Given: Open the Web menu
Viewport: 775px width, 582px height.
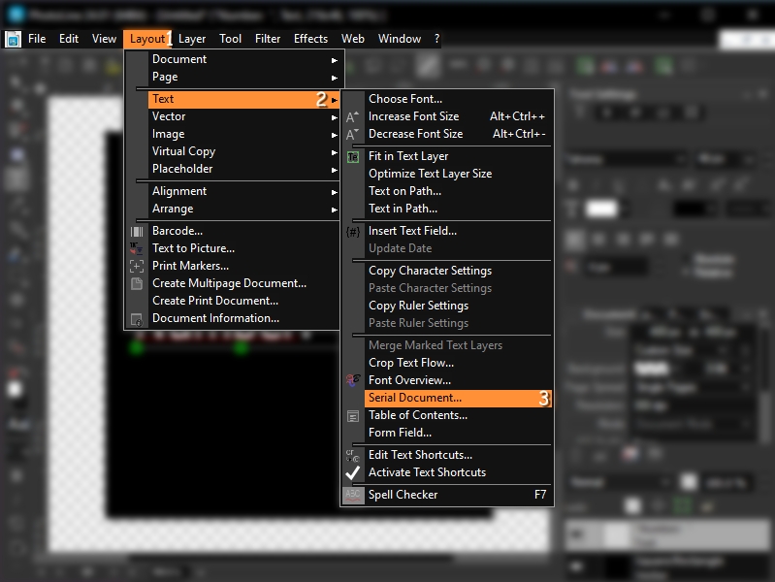Looking at the screenshot, I should click(x=353, y=39).
